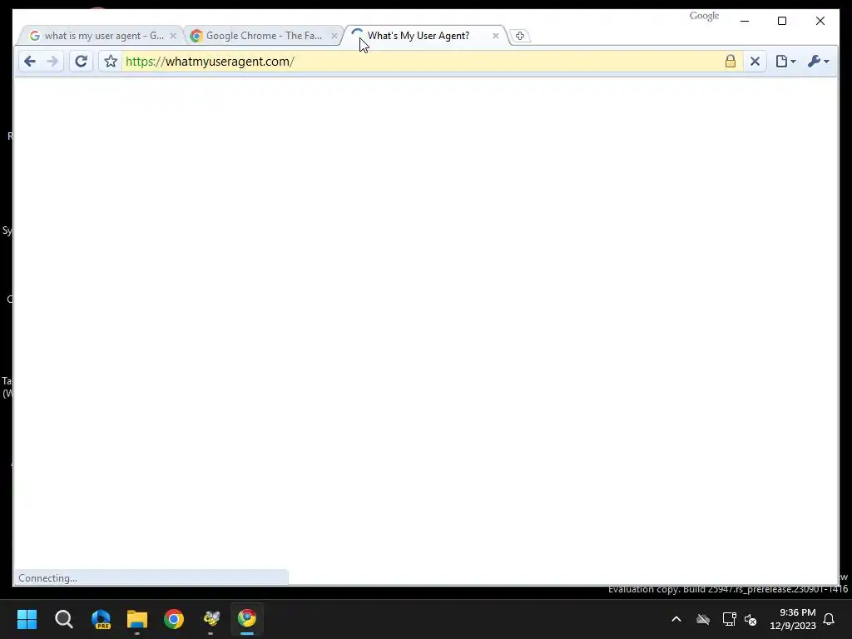Launch Edge PRE from the taskbar

pos(101,619)
